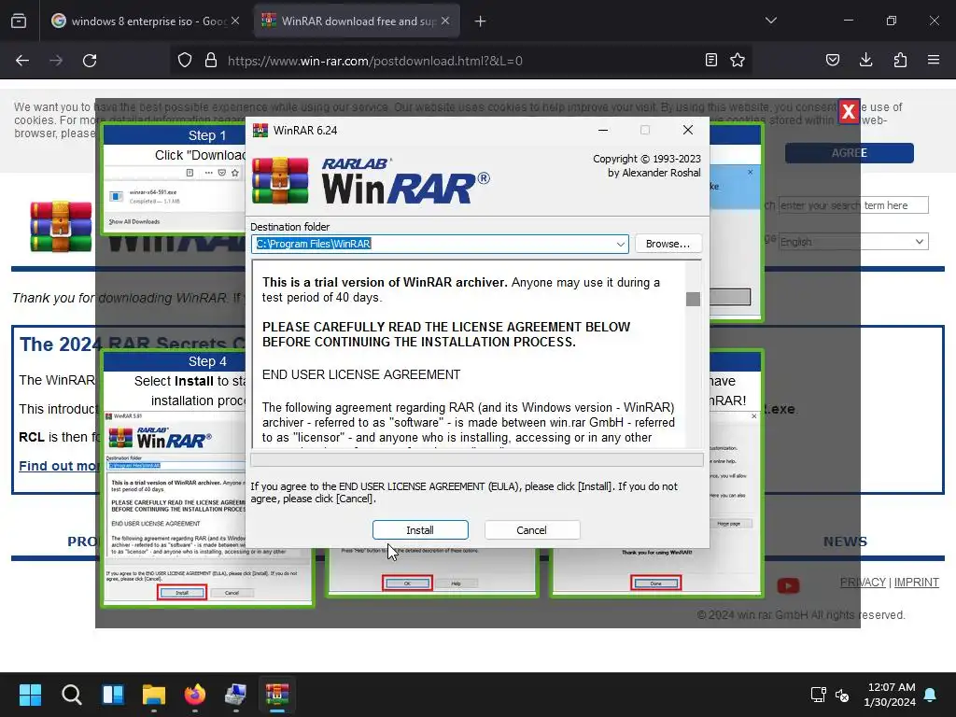Click the website search term field
Screen dimensions: 956x717
[x=853, y=205]
